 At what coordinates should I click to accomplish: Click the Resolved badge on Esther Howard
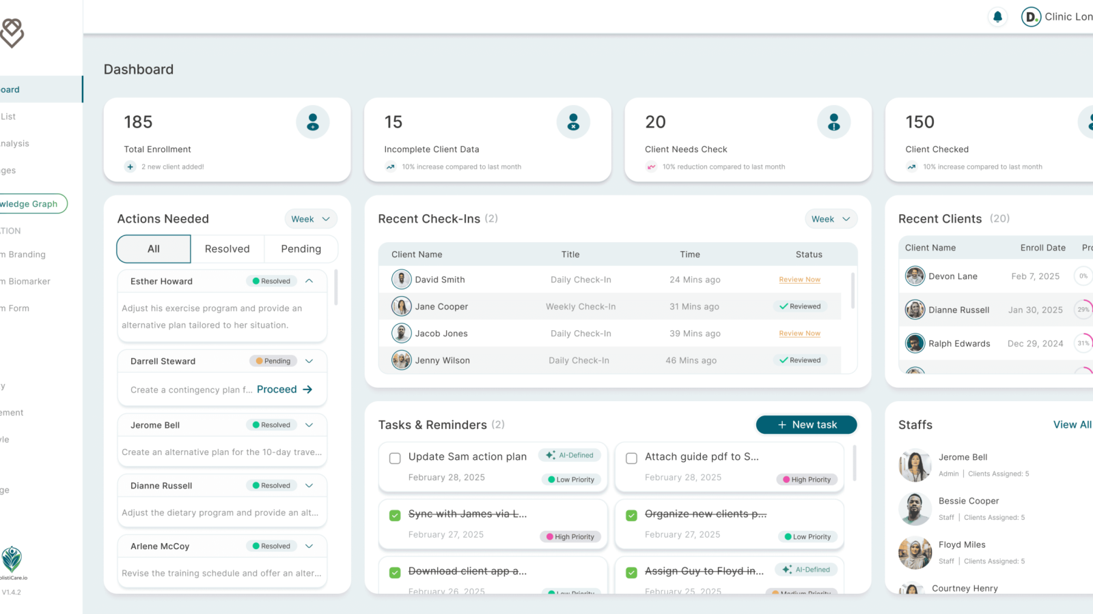[x=271, y=281]
